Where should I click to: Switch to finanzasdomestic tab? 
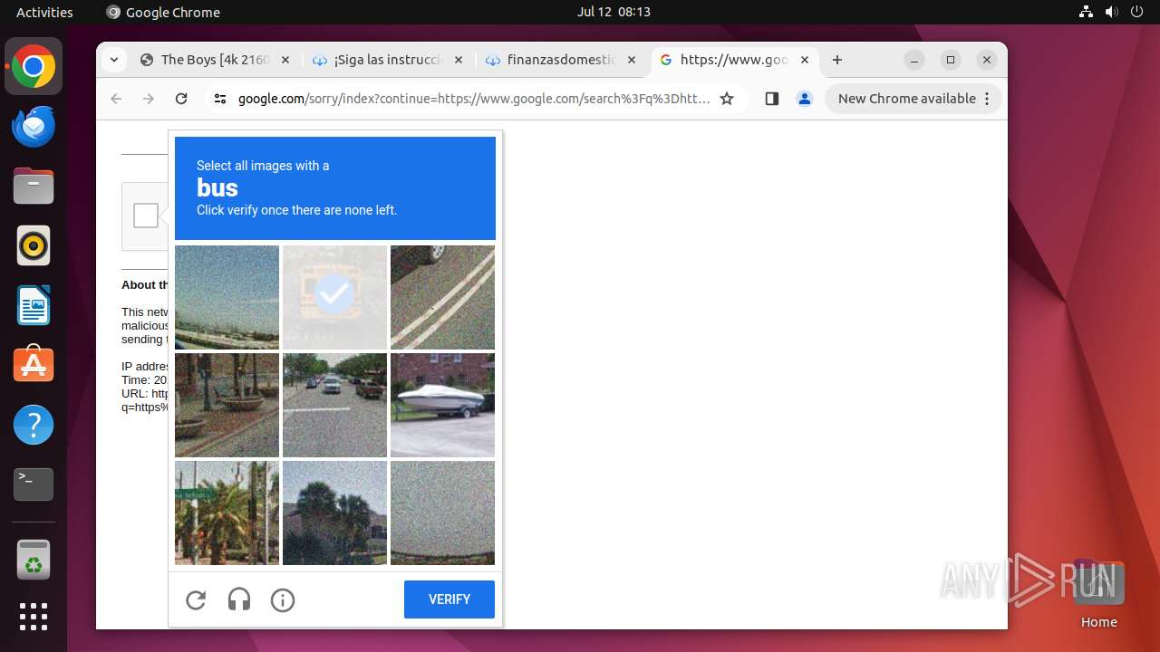560,60
